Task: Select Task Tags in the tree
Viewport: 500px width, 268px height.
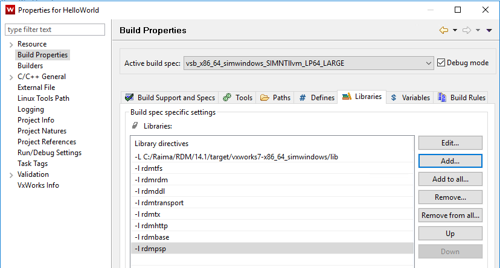Action: pos(33,164)
